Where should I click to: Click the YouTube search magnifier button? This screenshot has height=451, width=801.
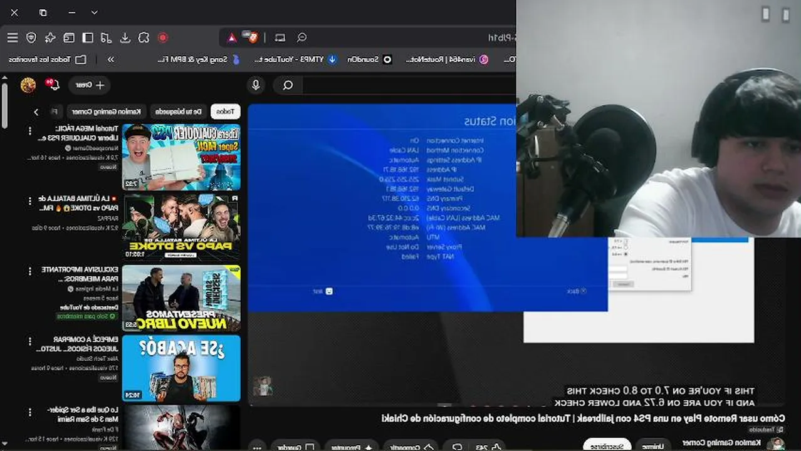tap(288, 85)
